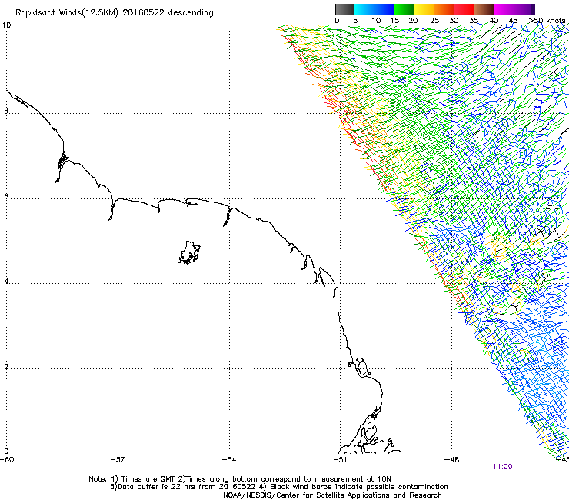Click the 'Times are GMT' note line
Viewport: 569px width, 500px height.
(240, 479)
